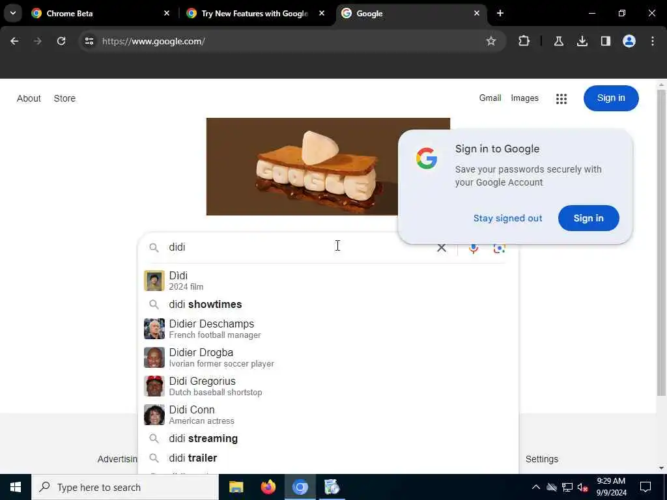Choose the Didier Deschamps suggestion

coord(328,329)
